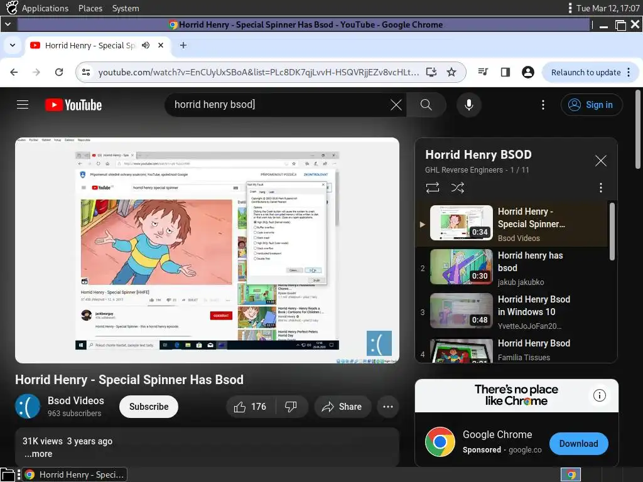Click taskbar Horrid Henry Chrome entry
This screenshot has height=482, width=643.
pos(74,474)
